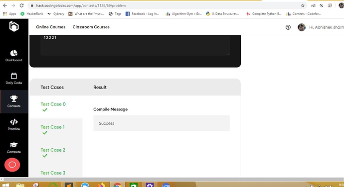344x187 pixels.
Task: Reload the page with refresh icon
Action: [x=21, y=5]
